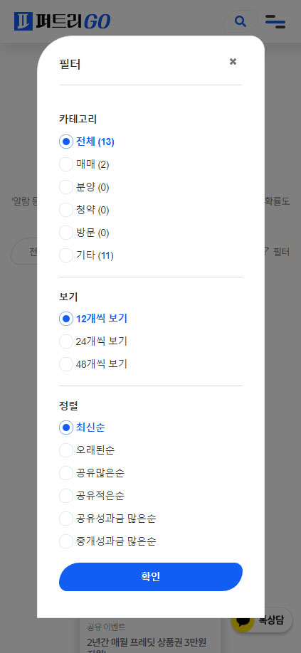Screen dimensions: 301x653
Task: Switch to 24개씩 보기
Action: (x=93, y=341)
